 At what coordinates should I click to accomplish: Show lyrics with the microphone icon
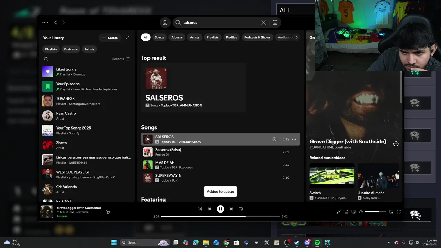pyautogui.click(x=339, y=212)
